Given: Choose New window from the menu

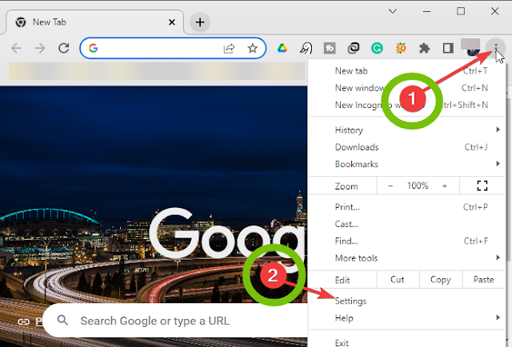Looking at the screenshot, I should (x=406, y=88).
